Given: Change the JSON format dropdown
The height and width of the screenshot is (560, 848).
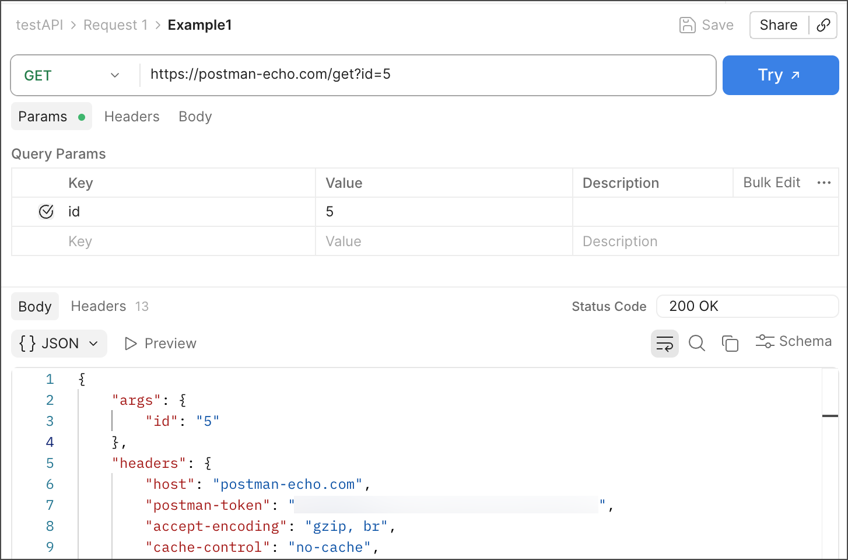Looking at the screenshot, I should tap(59, 344).
